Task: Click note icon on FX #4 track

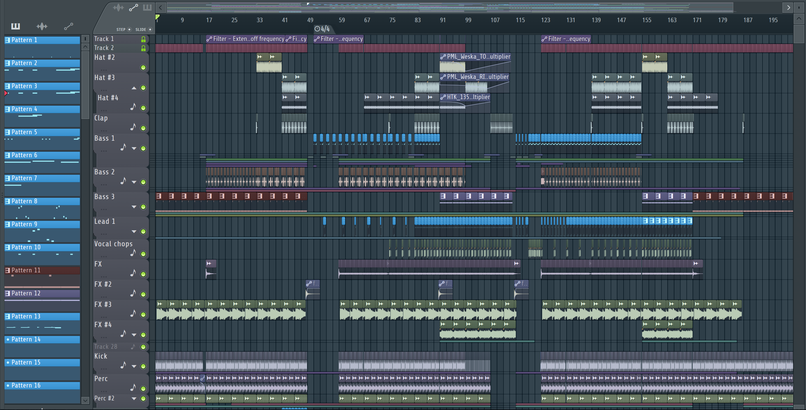Action: (x=123, y=334)
